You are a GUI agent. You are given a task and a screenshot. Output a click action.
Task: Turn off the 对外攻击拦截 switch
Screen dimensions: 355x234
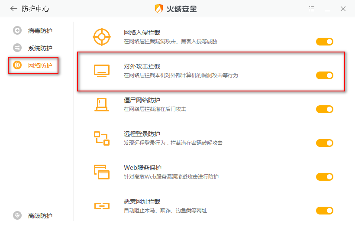324,75
